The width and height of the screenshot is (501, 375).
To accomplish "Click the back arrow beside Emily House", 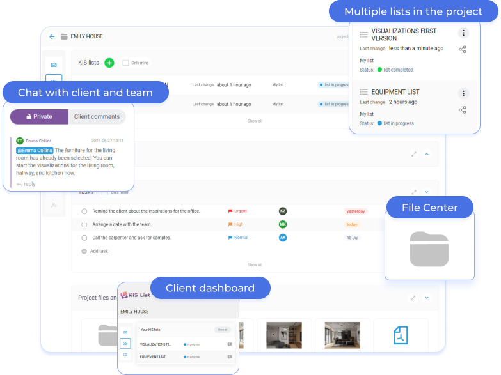I will coord(52,36).
